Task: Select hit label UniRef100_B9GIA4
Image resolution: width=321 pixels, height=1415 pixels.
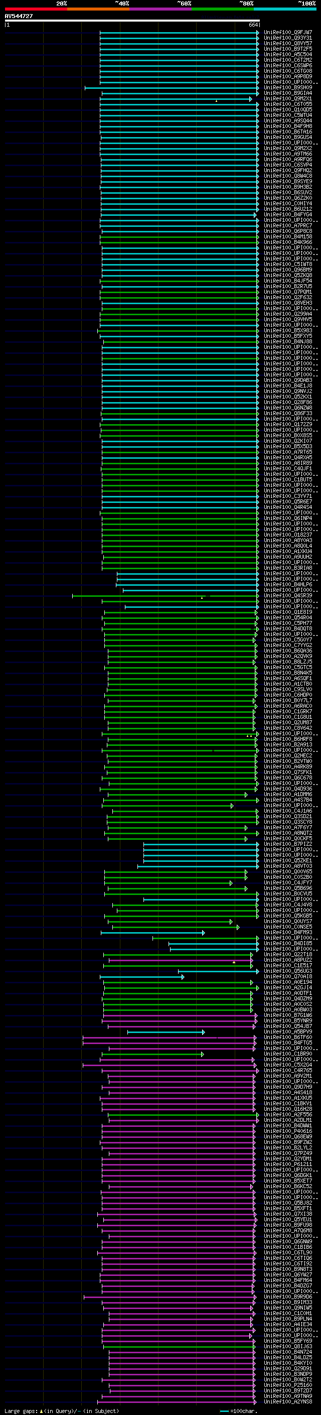Action: (x=287, y=93)
